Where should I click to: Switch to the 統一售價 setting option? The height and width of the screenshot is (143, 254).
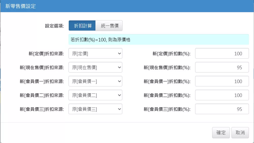(x=109, y=26)
